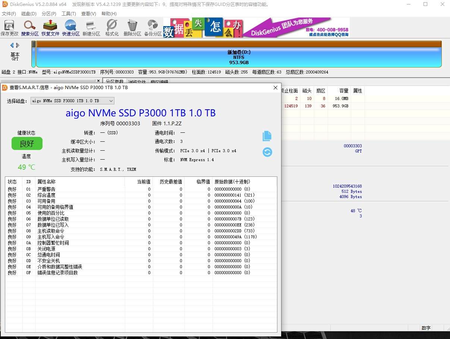Open the 磁盘(D) menu

(x=29, y=14)
